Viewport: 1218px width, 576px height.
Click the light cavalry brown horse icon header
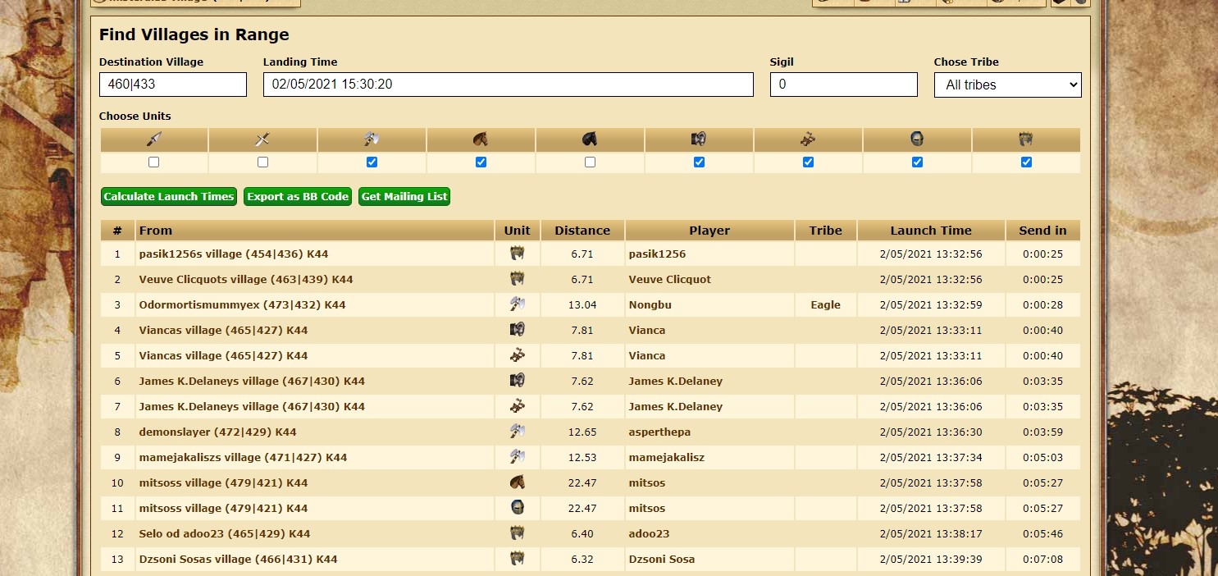tap(481, 139)
